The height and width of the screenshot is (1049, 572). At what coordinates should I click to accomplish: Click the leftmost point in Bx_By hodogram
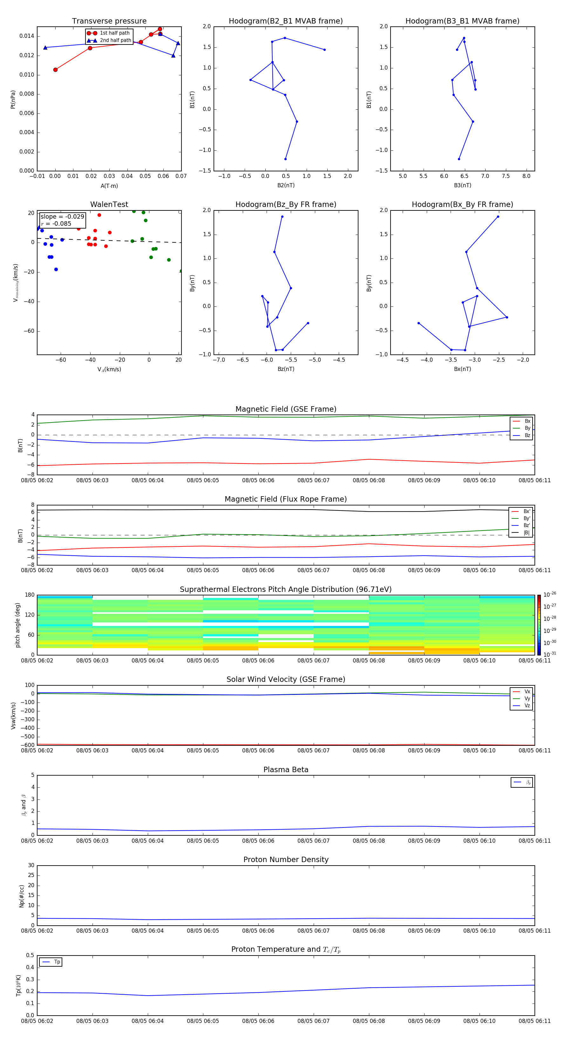(x=419, y=323)
